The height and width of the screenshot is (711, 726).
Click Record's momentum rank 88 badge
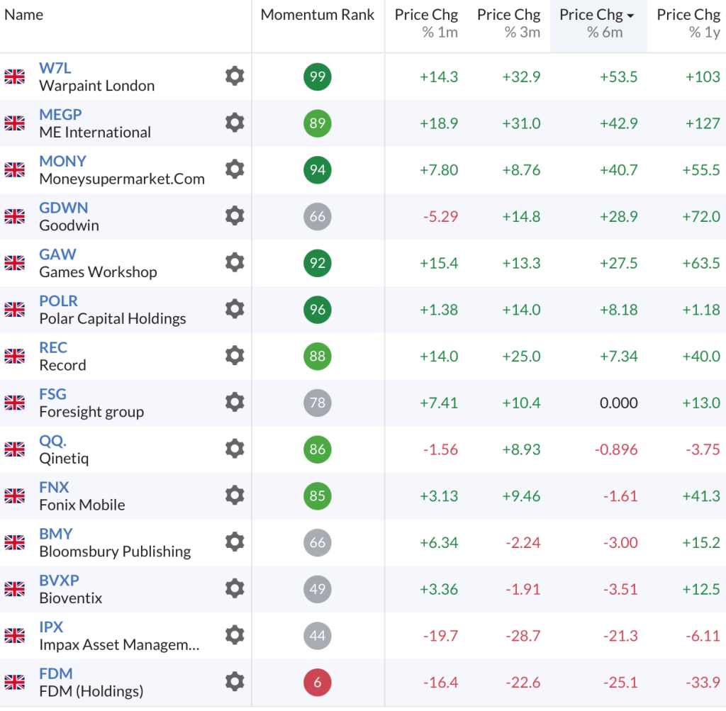point(318,356)
